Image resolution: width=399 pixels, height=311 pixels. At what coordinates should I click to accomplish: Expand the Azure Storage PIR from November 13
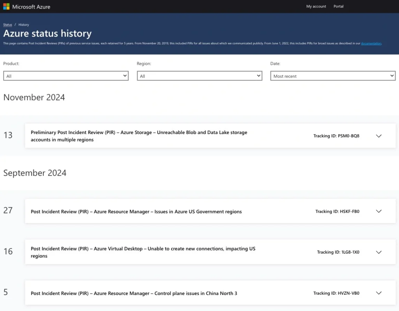[378, 136]
